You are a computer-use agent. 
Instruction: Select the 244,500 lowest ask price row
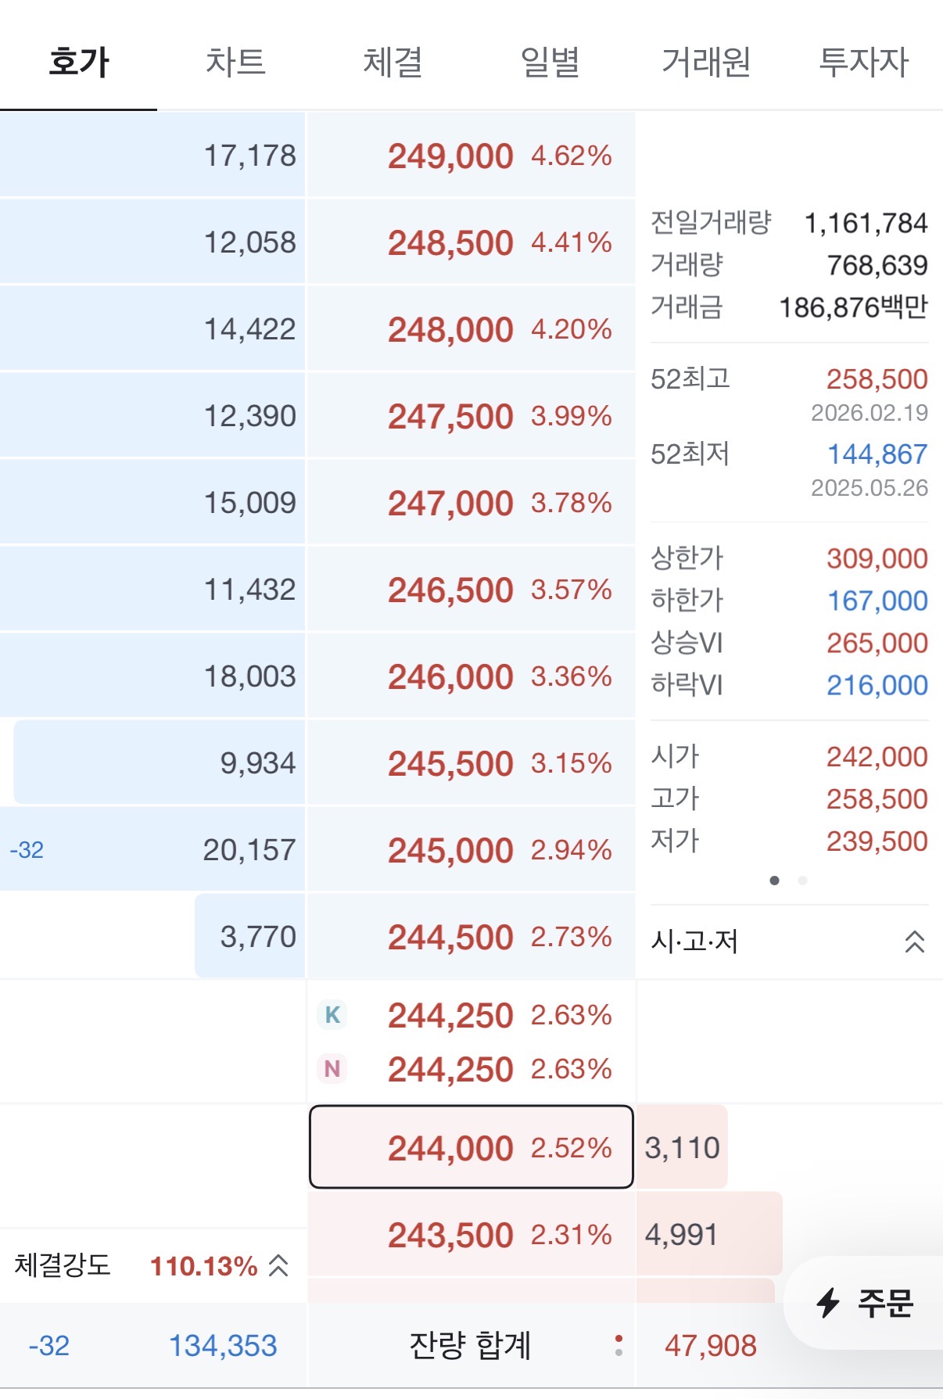472,936
